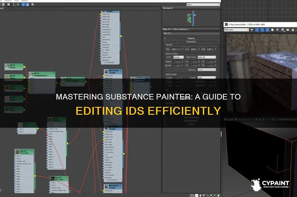The width and height of the screenshot is (297, 197).
Task: Open the UVW Normal dropdown
Action: [x=178, y=57]
